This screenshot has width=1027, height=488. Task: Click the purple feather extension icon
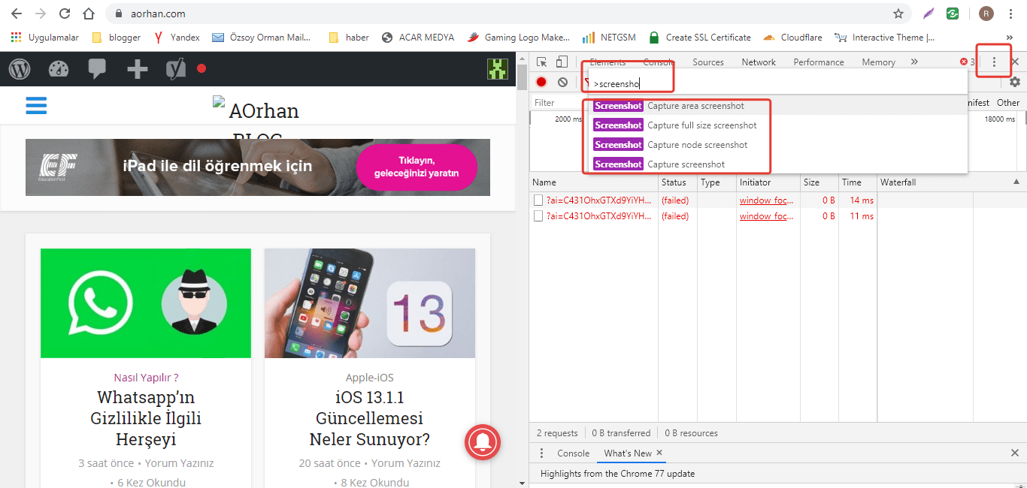tap(929, 14)
